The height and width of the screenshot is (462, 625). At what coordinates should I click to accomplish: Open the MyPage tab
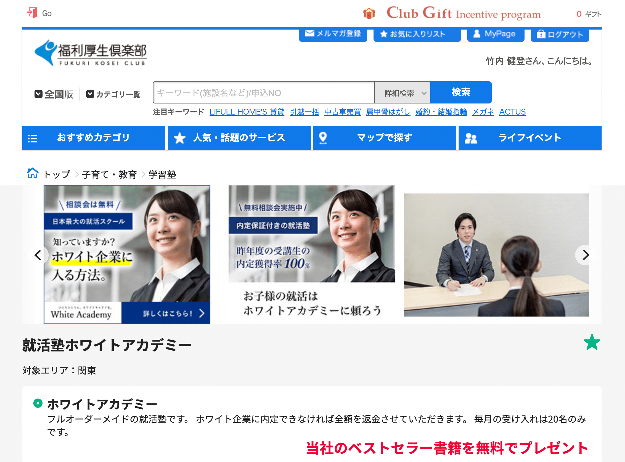(x=495, y=34)
